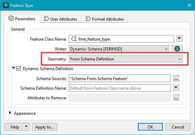Viewport: 195px width, 135px height.
Task: Click the OK button
Action: point(150,127)
